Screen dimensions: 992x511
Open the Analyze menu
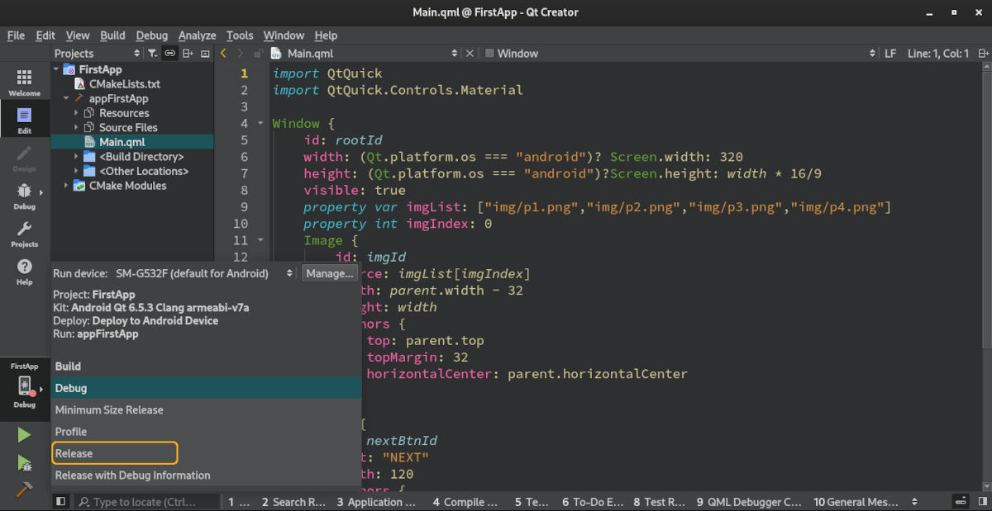(x=197, y=35)
